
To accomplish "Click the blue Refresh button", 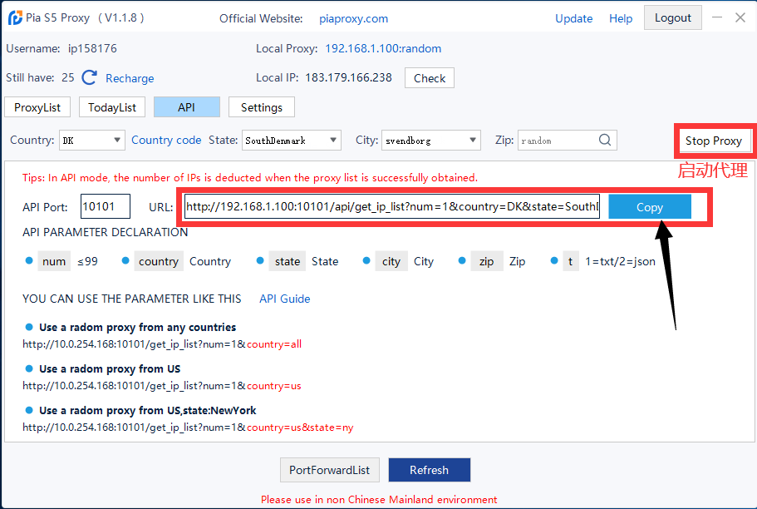I will tap(429, 470).
